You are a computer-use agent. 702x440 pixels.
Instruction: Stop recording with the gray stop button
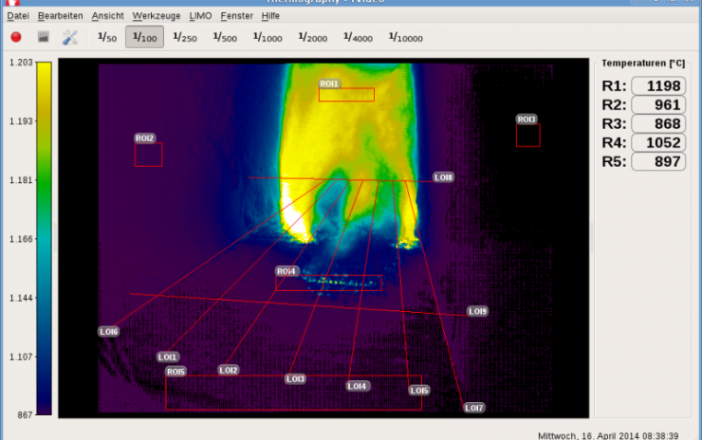click(43, 37)
